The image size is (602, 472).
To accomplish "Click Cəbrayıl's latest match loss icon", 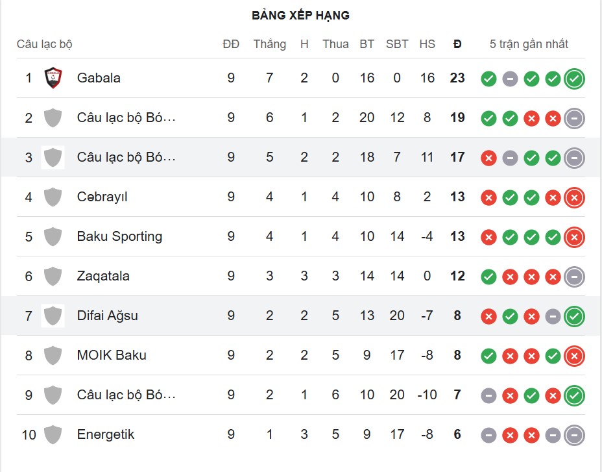I will point(574,197).
